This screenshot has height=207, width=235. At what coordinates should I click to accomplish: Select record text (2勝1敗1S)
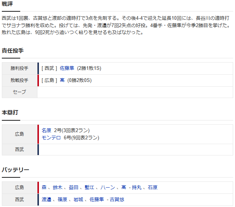[89, 68]
